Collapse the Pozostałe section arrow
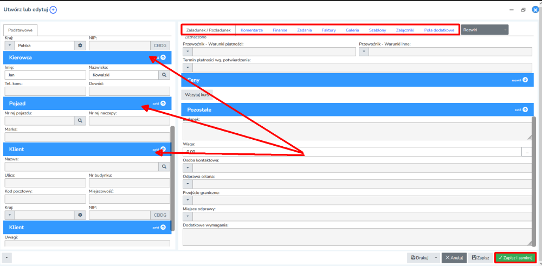The height and width of the screenshot is (266, 542). [525, 109]
